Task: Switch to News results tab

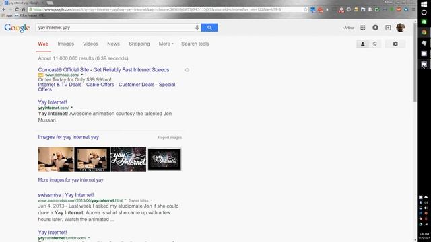Action: [x=113, y=44]
